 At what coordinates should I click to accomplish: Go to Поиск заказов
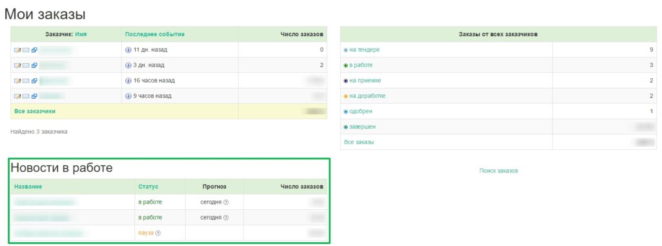pyautogui.click(x=498, y=171)
